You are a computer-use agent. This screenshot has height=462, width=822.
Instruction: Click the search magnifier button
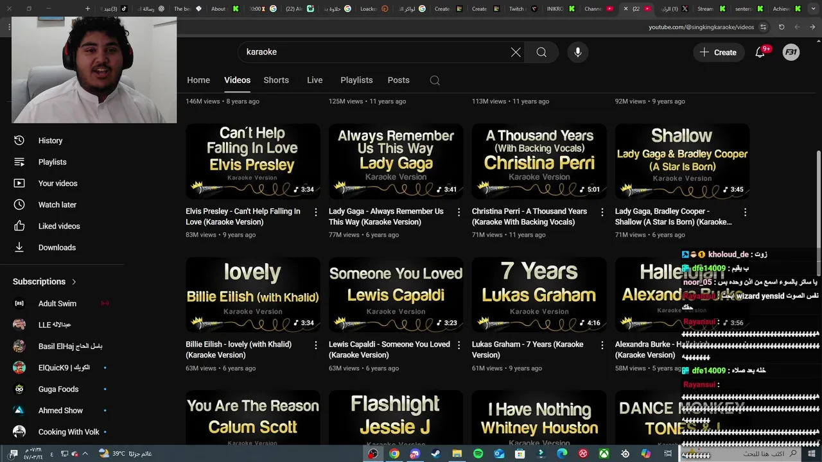click(541, 53)
